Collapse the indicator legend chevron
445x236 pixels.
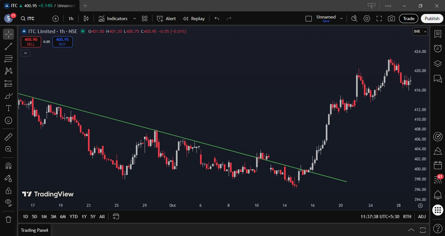(x=25, y=53)
